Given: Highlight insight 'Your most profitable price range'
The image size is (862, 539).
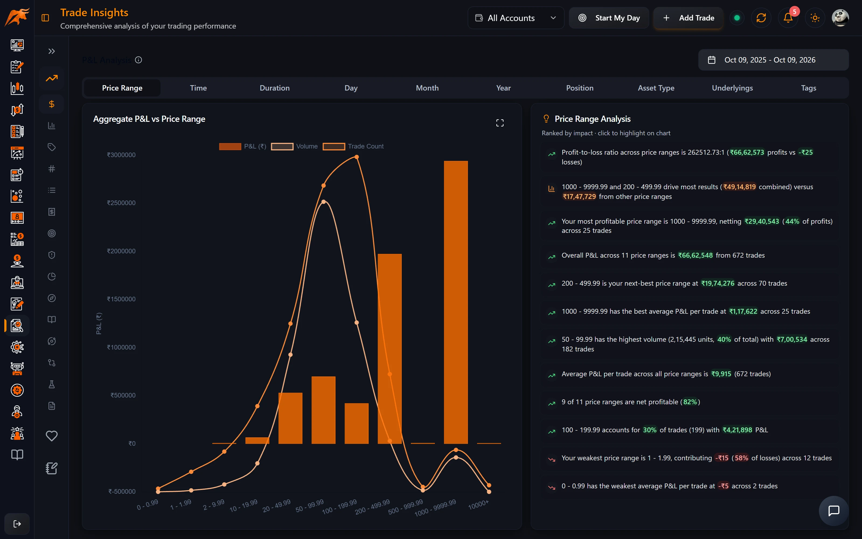Looking at the screenshot, I should (x=689, y=226).
